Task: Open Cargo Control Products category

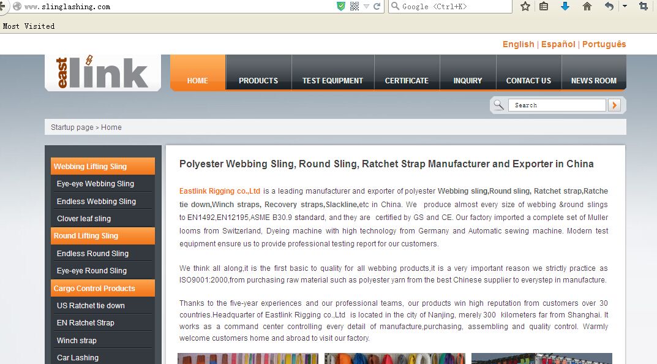Action: click(103, 288)
